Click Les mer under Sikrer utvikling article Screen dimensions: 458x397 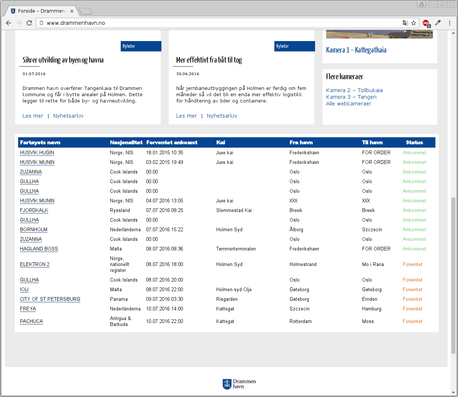click(x=33, y=116)
